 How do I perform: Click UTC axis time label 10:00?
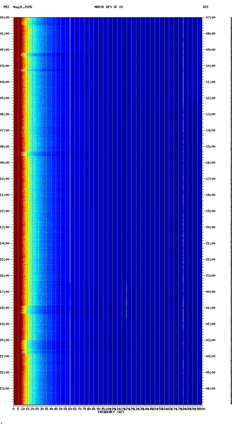[x=211, y=66]
